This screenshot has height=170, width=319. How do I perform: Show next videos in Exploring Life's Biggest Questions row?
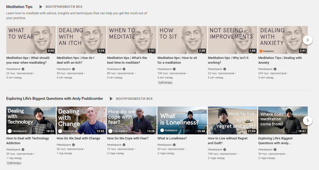(308, 121)
